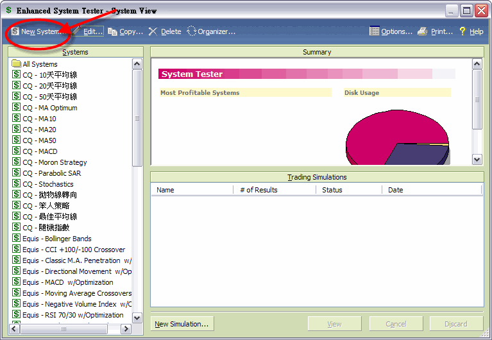The width and height of the screenshot is (492, 340).
Task: Select Equis - Bollinger Bands system
Action: (52, 239)
